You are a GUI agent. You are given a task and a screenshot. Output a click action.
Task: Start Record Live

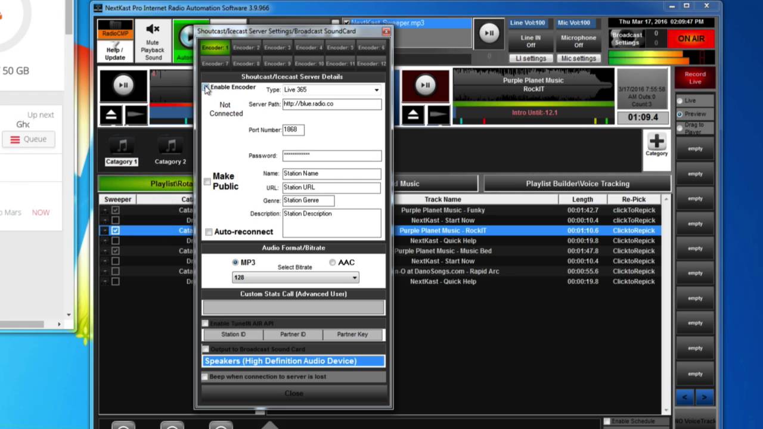[694, 78]
